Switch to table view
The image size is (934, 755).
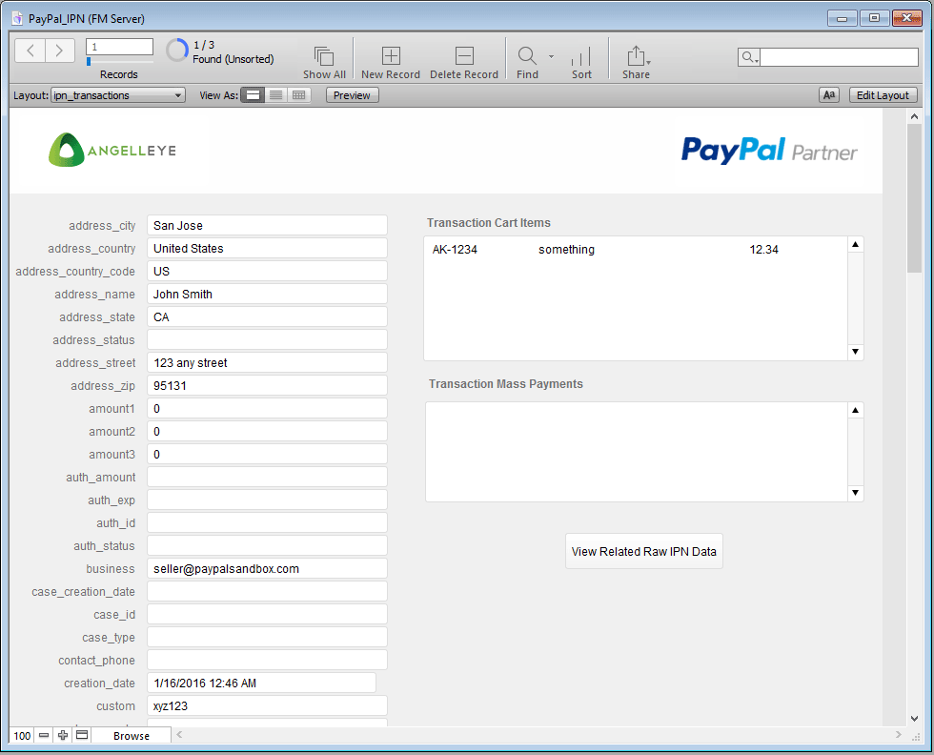298,94
